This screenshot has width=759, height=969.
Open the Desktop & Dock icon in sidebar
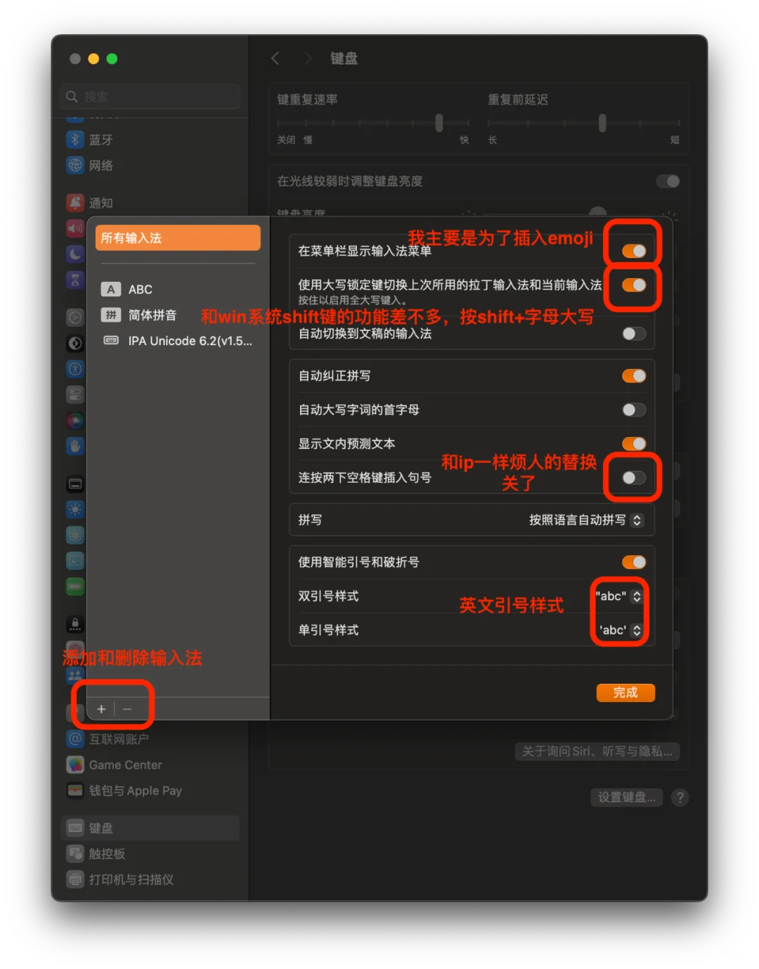point(75,483)
